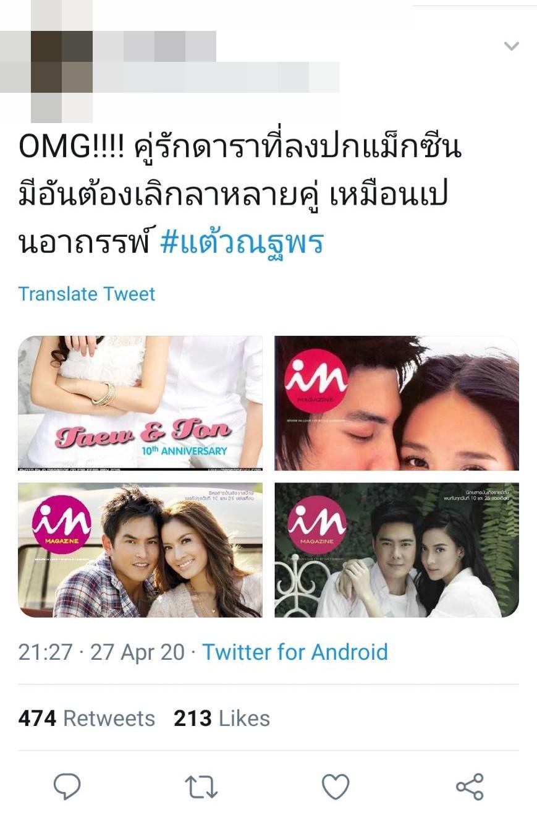Like the tweet with the heart icon

click(336, 787)
